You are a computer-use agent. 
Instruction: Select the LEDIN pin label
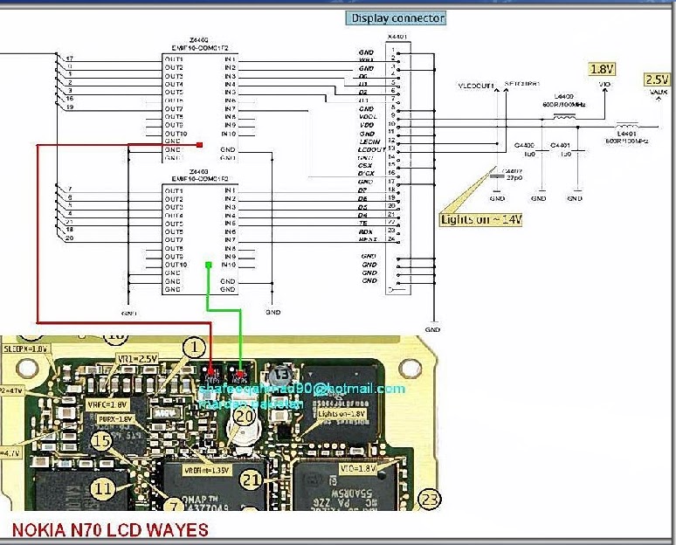coord(370,141)
